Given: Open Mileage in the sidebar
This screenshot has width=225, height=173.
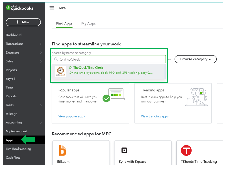Looking at the screenshot, I should [11, 114].
